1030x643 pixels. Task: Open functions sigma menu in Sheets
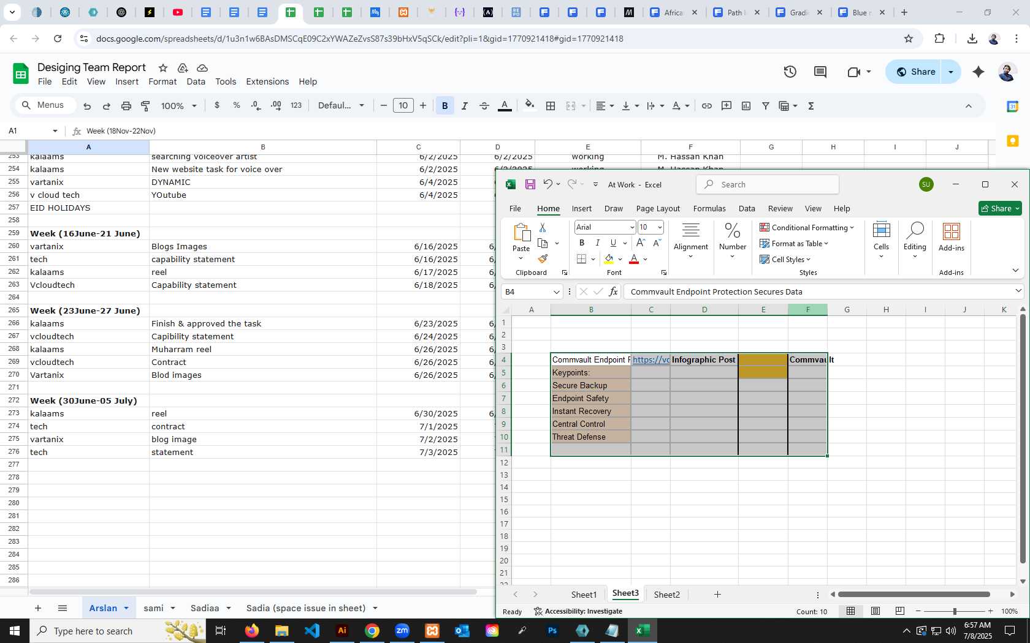811,106
